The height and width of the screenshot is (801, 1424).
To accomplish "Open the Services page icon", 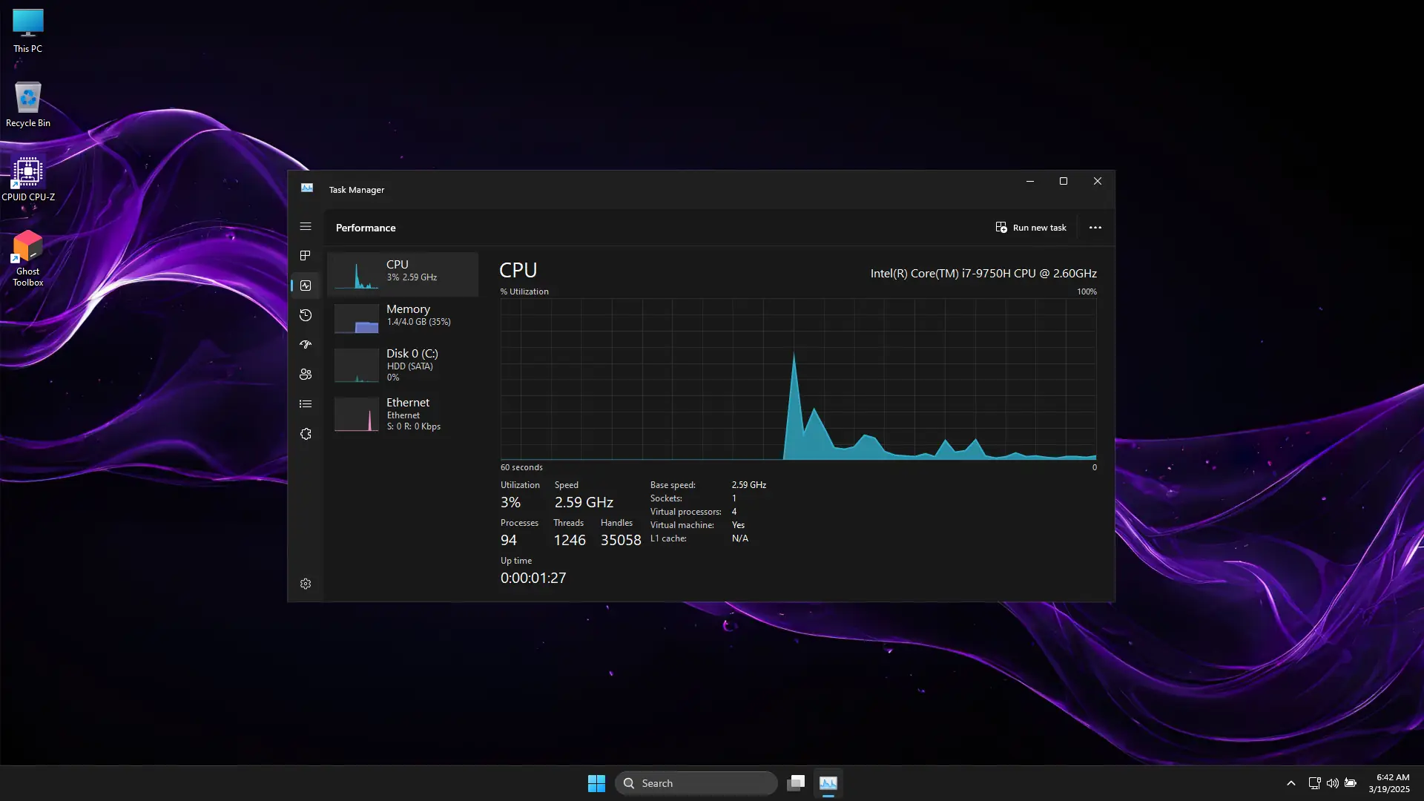I will coord(305,434).
